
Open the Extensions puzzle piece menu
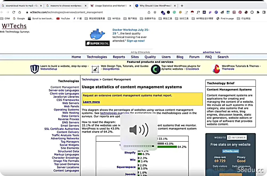(x=258, y=12)
